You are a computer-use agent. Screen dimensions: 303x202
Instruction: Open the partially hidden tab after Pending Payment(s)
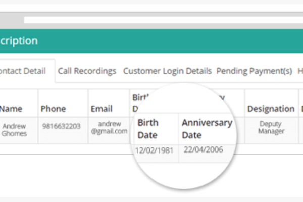(300, 71)
